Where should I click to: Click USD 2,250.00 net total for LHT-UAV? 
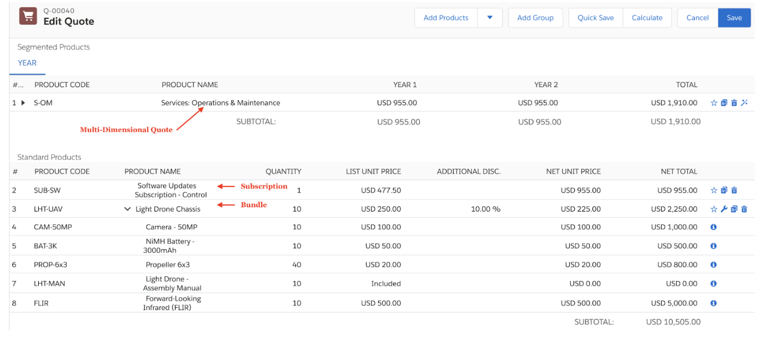click(x=674, y=209)
